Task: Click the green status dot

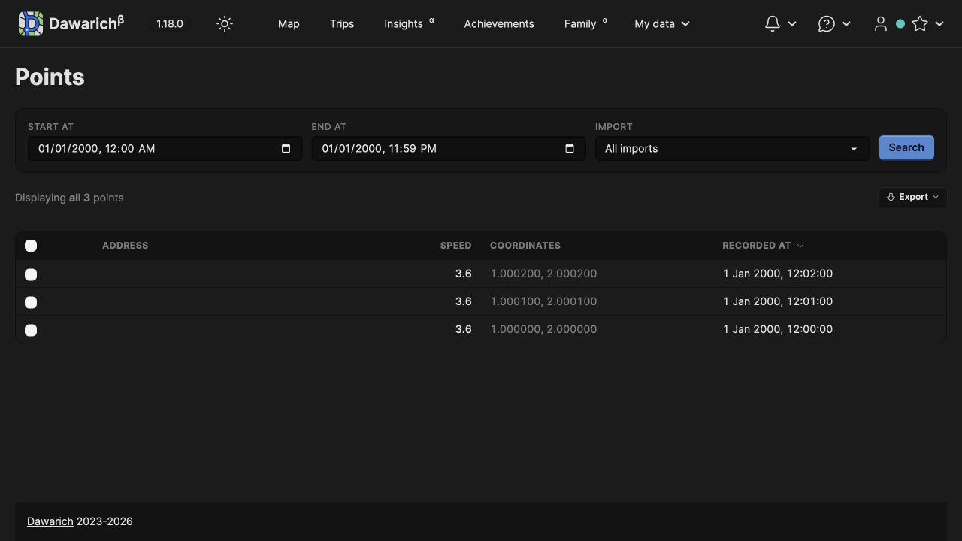Action: pos(900,24)
